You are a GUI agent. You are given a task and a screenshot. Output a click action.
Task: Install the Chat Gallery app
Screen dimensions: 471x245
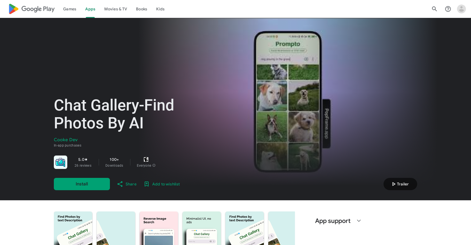click(82, 184)
